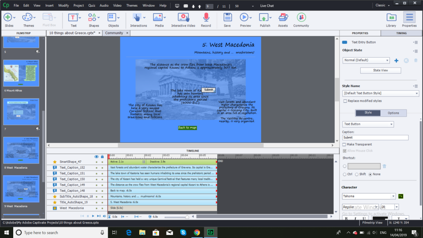Check Replace modified styles option

pos(345,101)
